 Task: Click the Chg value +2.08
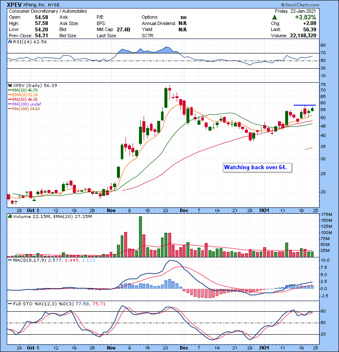pyautogui.click(x=310, y=23)
